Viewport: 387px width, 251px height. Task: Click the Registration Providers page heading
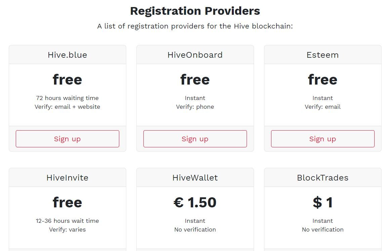click(195, 11)
